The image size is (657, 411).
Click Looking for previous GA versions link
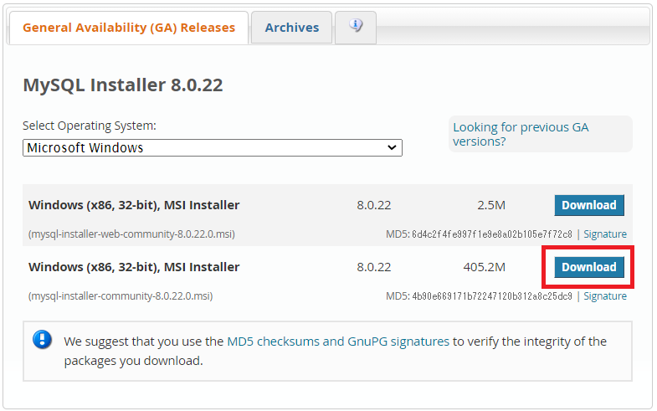521,134
